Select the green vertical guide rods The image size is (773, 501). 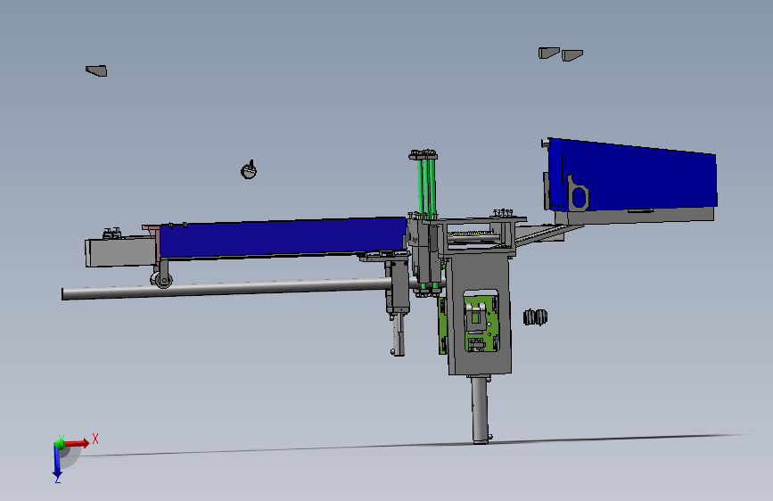pos(426,187)
